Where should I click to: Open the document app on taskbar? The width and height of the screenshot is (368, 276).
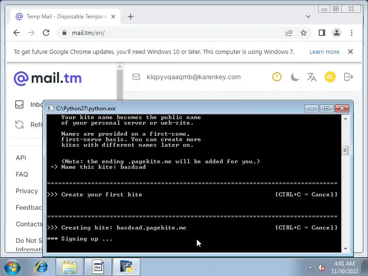98,267
